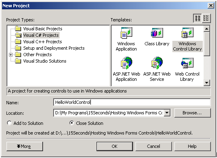The image size is (217, 158).
Task: Click the templates scrollbar down arrow
Action: click(206, 83)
